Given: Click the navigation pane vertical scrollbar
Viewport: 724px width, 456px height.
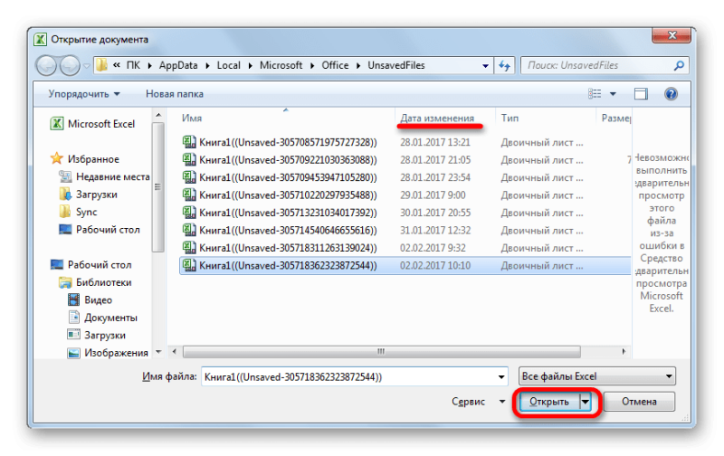Looking at the screenshot, I should click(x=157, y=187).
